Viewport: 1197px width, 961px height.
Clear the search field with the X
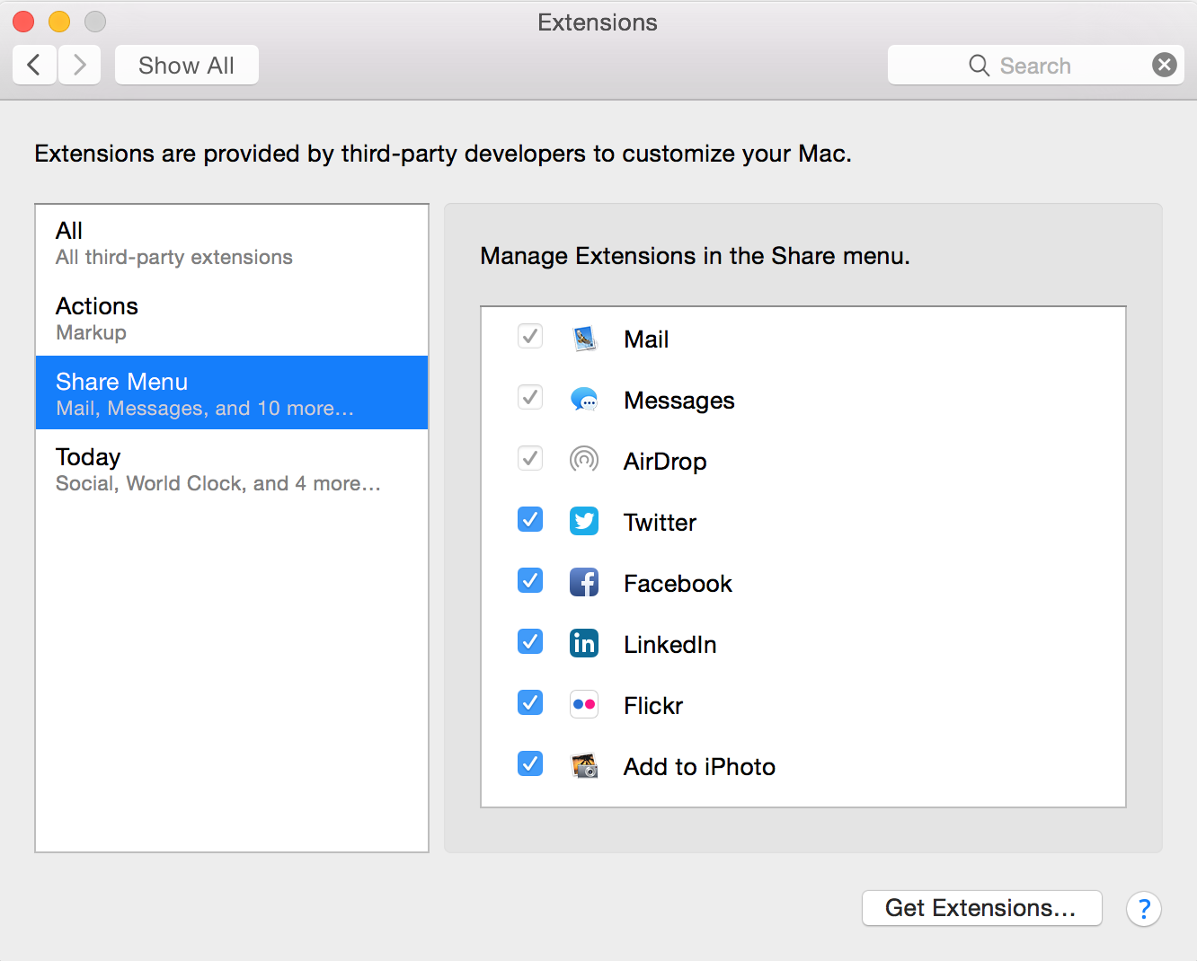tap(1164, 65)
